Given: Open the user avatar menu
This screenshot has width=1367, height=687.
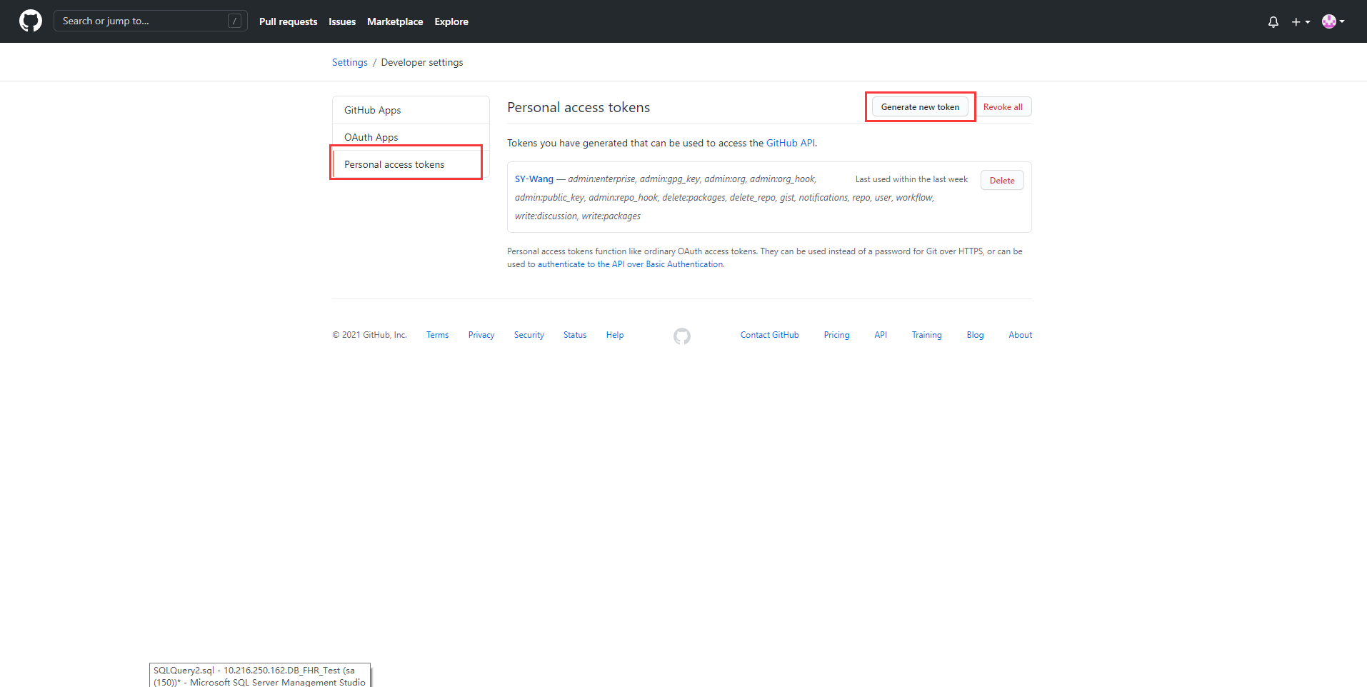Looking at the screenshot, I should point(1333,21).
